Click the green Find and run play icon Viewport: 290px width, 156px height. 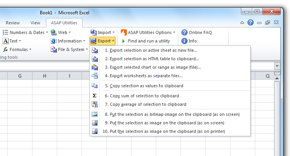[123, 41]
